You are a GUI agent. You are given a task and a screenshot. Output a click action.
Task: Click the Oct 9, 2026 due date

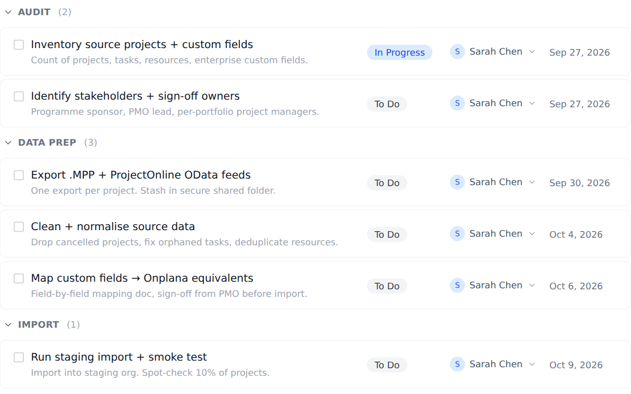click(576, 365)
